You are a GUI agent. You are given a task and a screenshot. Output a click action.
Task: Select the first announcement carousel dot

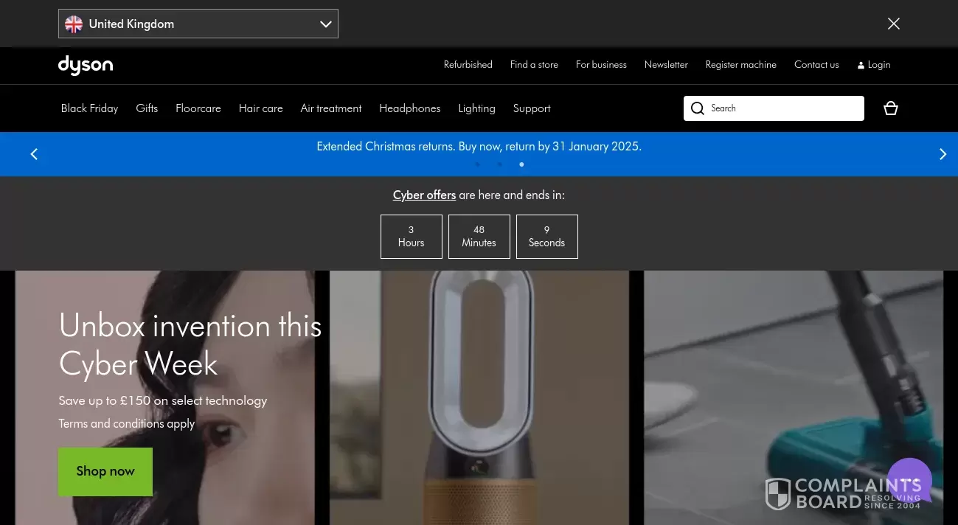click(x=478, y=164)
